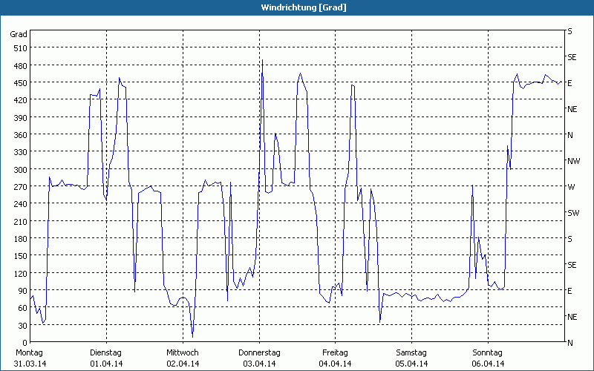Click the 360 value on y-axis
The image size is (594, 371).
coord(19,135)
